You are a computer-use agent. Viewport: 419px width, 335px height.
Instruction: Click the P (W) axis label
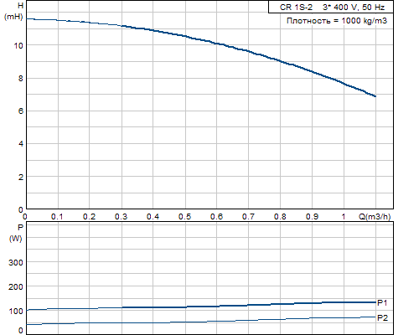(15, 233)
